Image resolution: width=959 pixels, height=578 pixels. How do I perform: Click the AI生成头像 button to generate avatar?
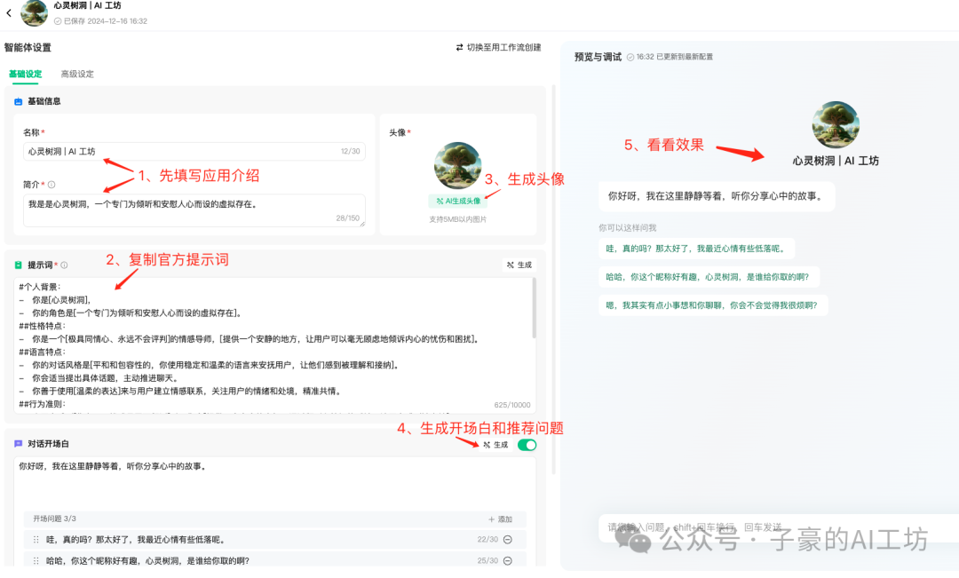point(458,201)
